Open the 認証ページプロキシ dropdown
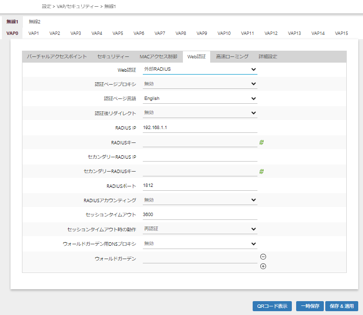Viewport: 363px width, 315px height. [200, 84]
